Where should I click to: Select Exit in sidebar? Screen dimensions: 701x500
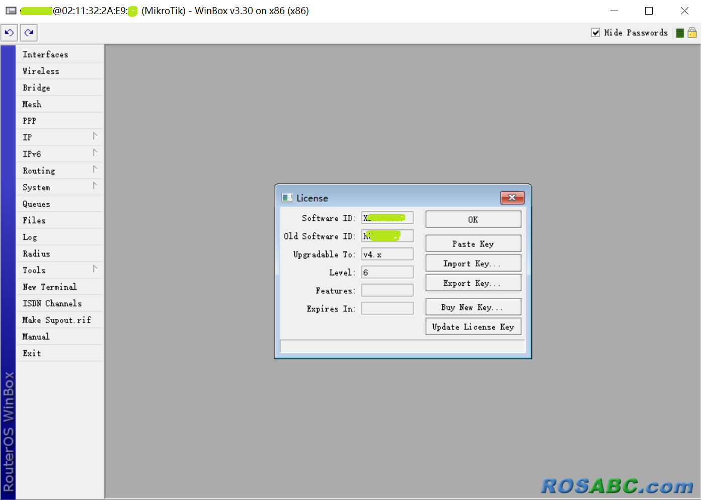coord(59,353)
